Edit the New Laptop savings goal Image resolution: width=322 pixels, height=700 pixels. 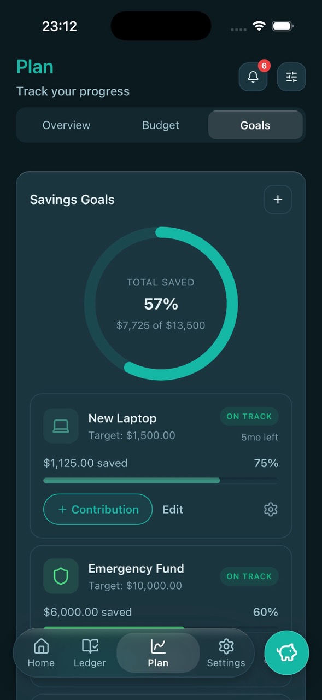tap(173, 509)
